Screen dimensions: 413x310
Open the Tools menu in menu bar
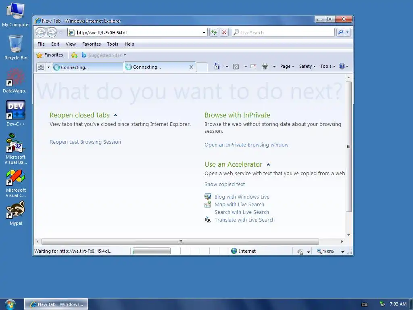tap(113, 44)
